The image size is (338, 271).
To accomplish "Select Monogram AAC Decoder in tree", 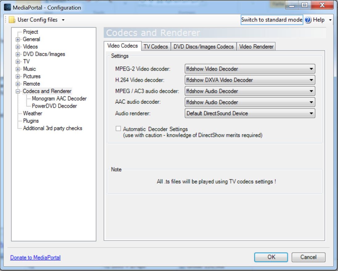I will click(x=59, y=99).
